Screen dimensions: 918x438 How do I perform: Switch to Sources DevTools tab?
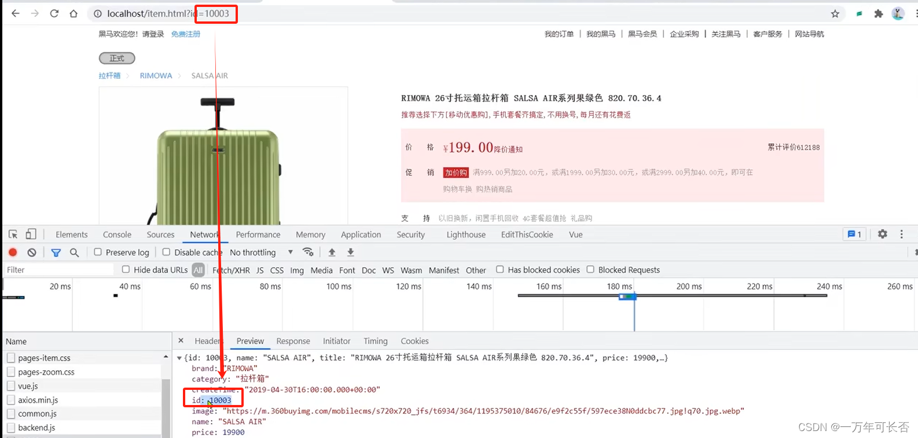[160, 235]
